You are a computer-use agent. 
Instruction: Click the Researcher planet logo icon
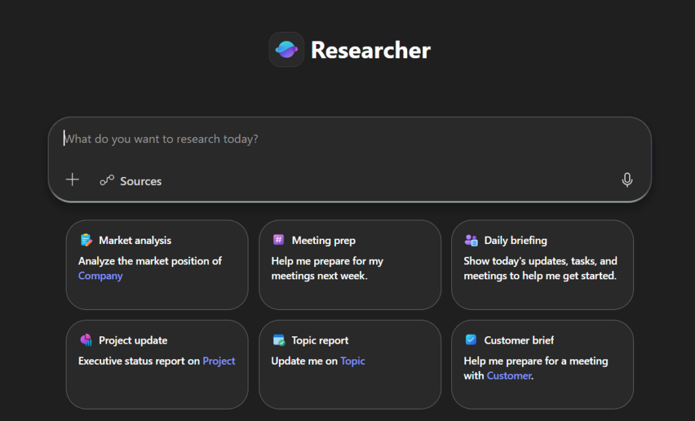286,49
